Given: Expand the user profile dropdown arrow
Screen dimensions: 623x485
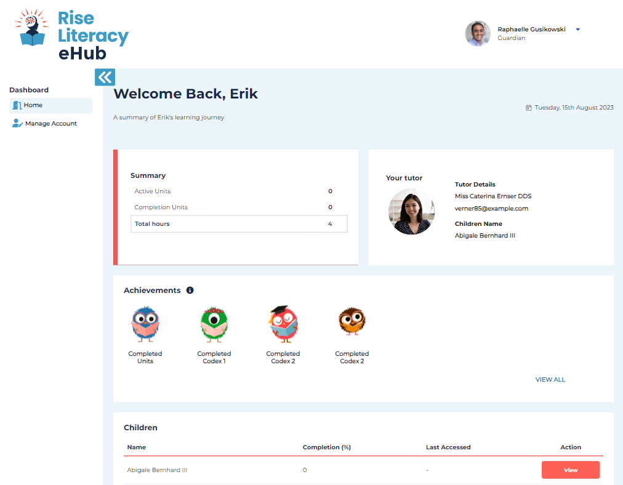Looking at the screenshot, I should click(577, 30).
